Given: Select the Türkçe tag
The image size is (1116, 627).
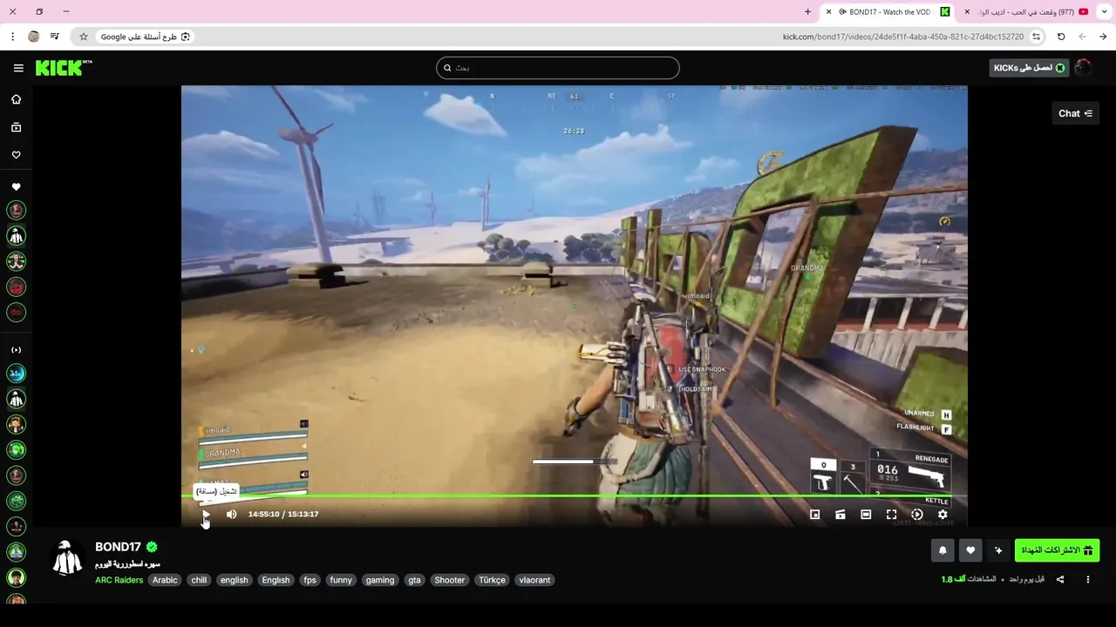Looking at the screenshot, I should 492,580.
